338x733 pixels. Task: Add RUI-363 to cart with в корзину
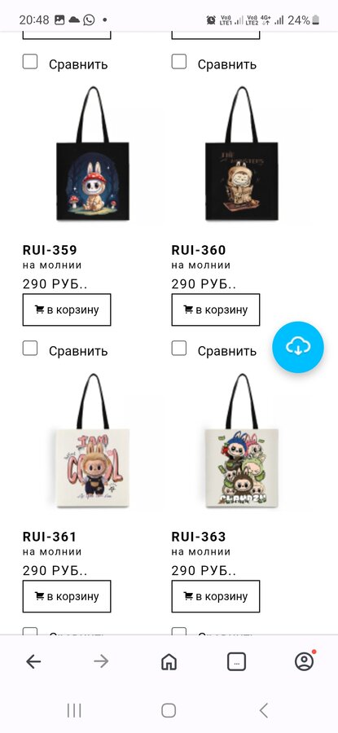coord(216,596)
